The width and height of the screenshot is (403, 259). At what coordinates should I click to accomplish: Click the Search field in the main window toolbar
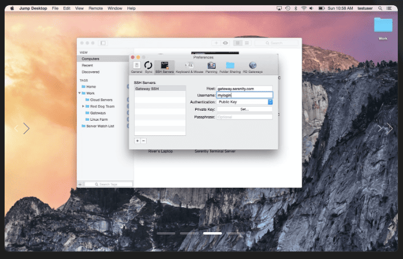[277, 43]
